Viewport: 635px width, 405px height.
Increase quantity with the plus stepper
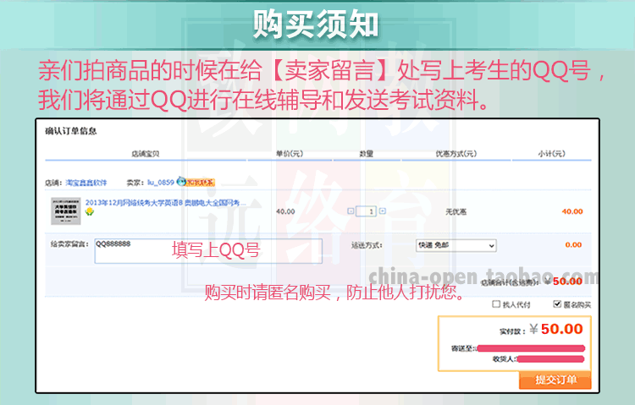pos(383,211)
